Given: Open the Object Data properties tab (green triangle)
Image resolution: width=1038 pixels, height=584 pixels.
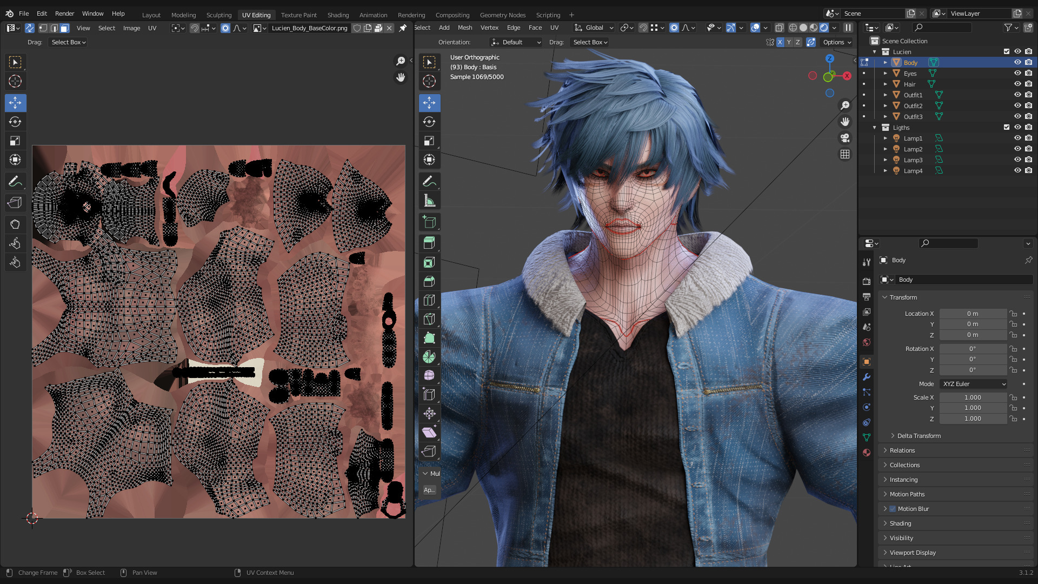Looking at the screenshot, I should pos(867,437).
